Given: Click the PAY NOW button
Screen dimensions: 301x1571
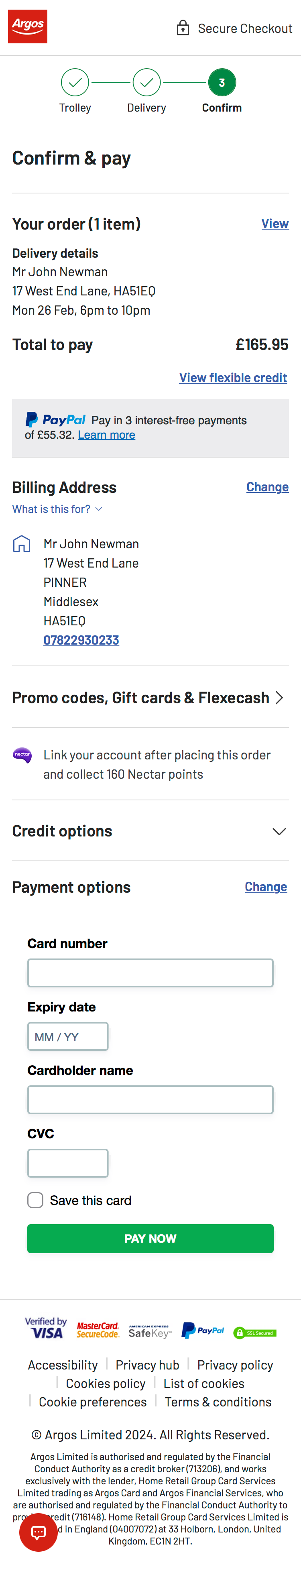Looking at the screenshot, I should 150,1238.
